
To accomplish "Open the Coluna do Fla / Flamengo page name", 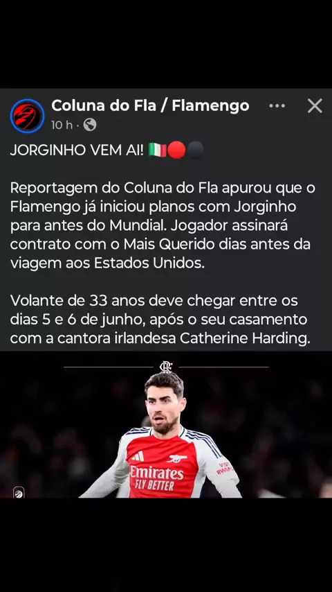I will click(x=150, y=105).
